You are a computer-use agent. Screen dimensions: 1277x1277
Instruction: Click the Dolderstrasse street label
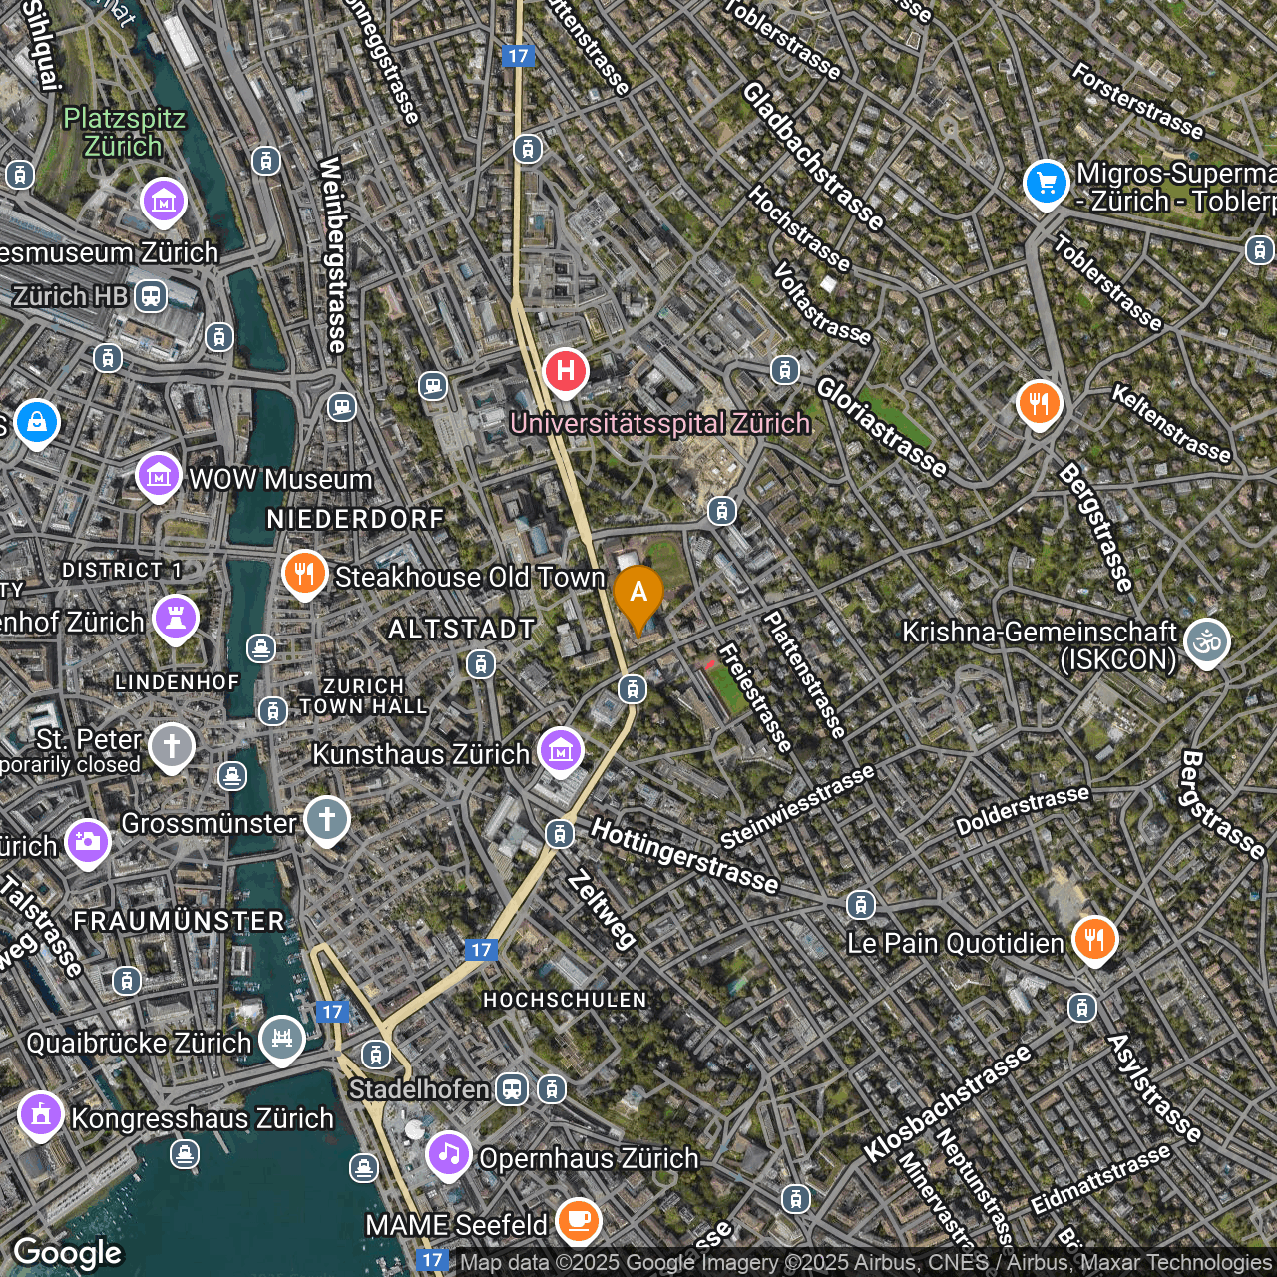(1023, 810)
